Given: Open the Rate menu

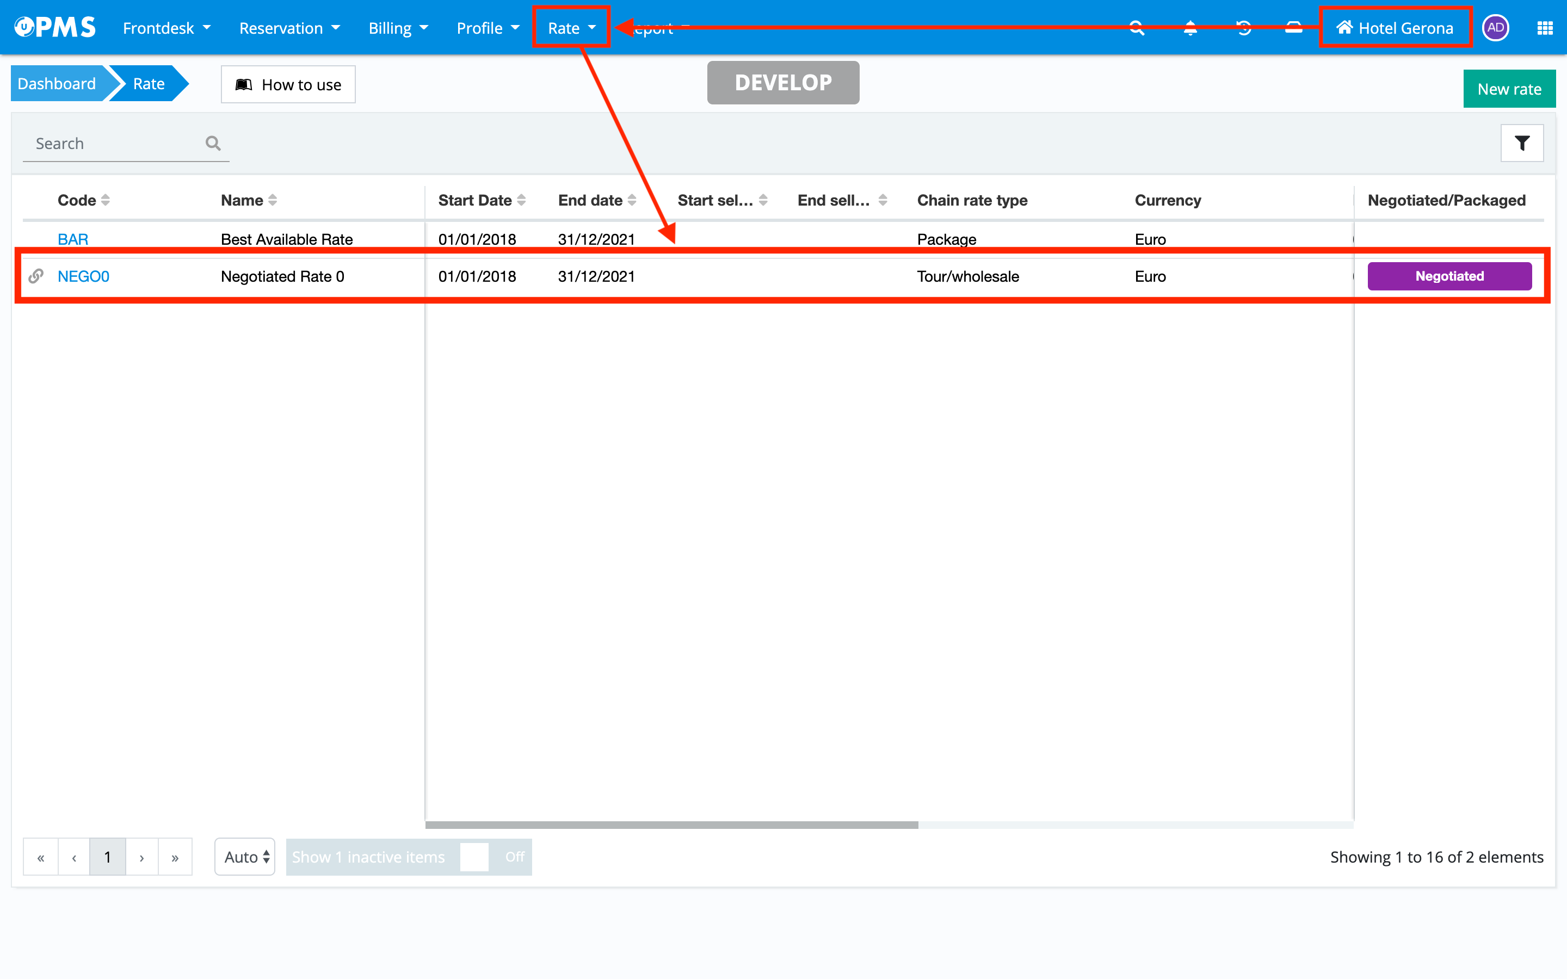Looking at the screenshot, I should [x=571, y=28].
